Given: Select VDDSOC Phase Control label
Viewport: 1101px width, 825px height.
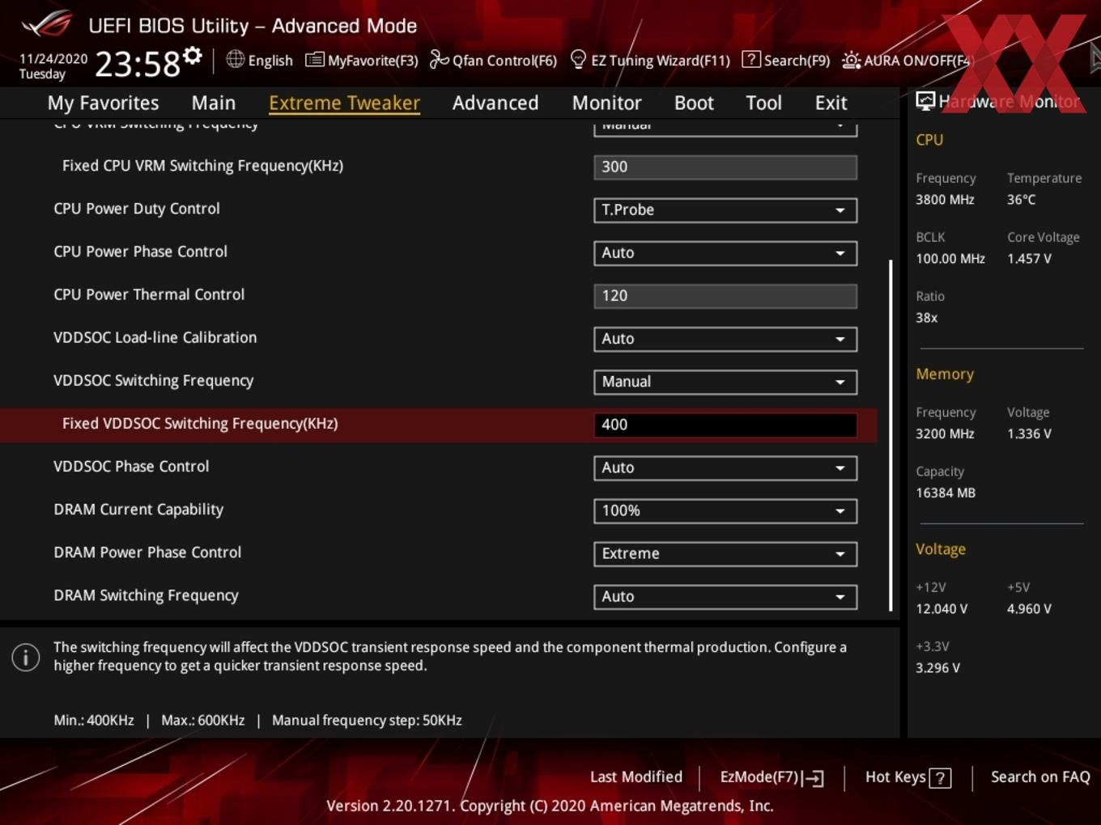Looking at the screenshot, I should coord(131,467).
